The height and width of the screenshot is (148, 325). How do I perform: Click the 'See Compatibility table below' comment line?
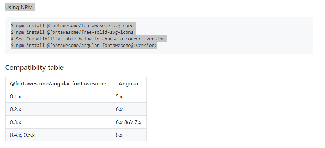pos(88,39)
